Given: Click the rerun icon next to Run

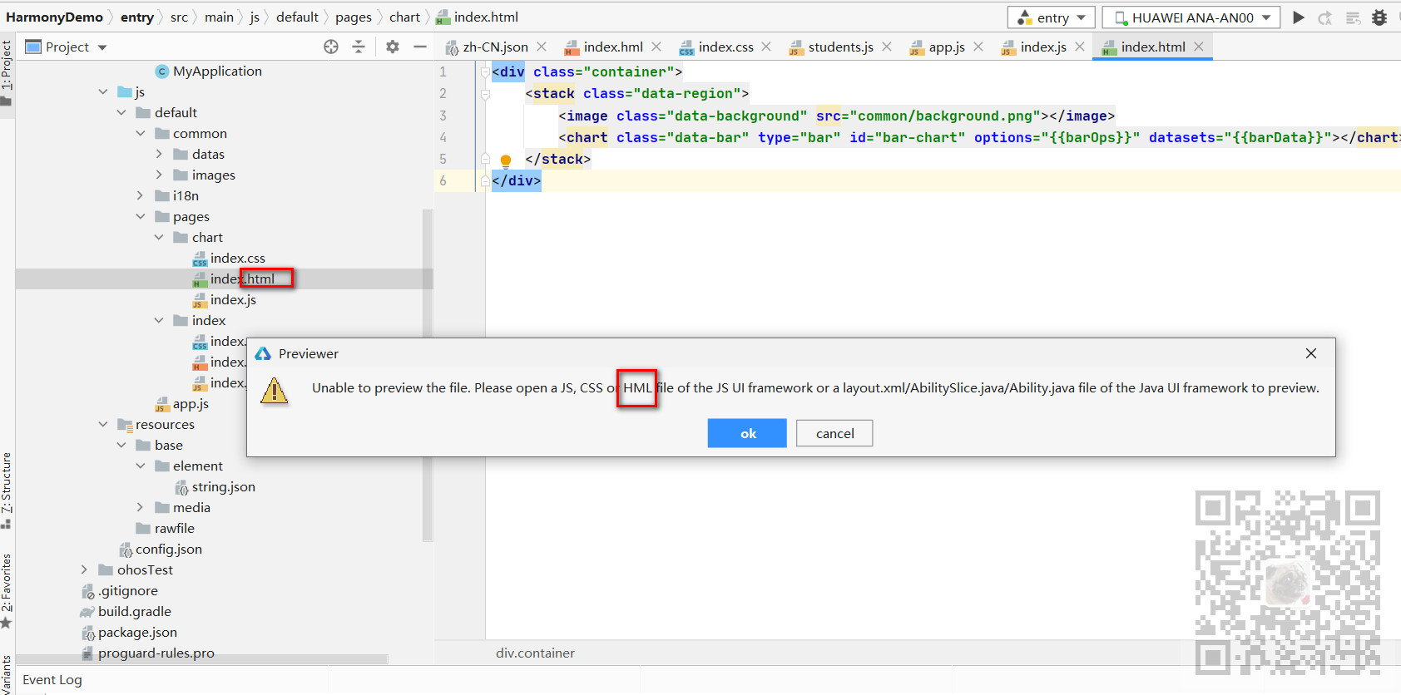Looking at the screenshot, I should [1325, 17].
